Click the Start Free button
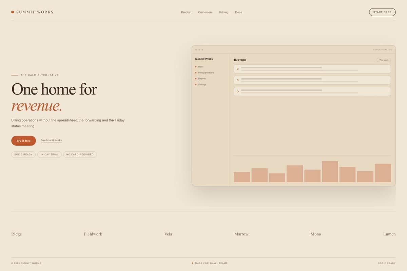Screen dimensions: 407x271 tap(382, 12)
